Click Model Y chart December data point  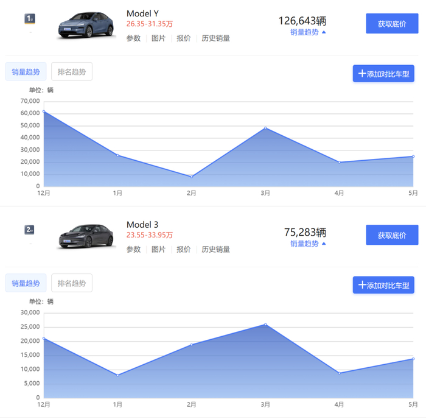[x=44, y=111]
